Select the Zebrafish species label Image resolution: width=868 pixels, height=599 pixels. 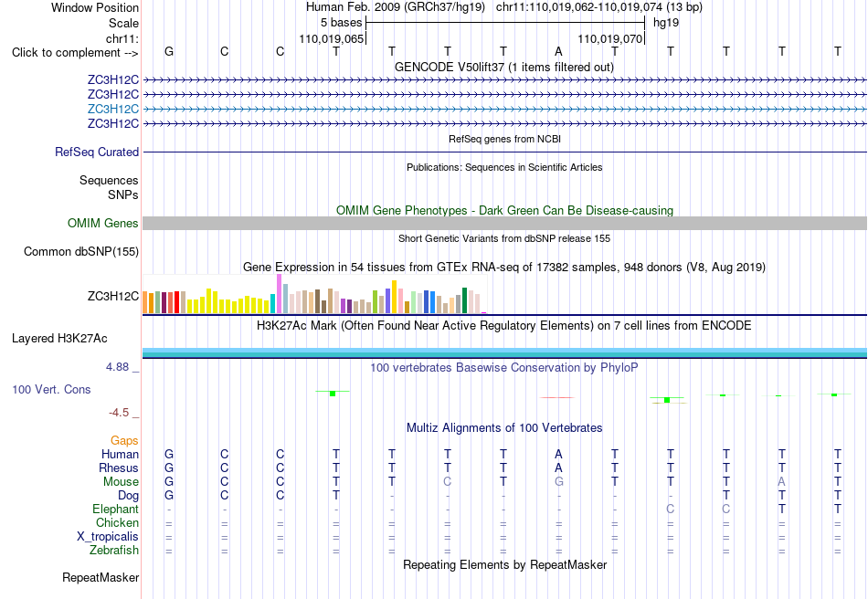(114, 551)
